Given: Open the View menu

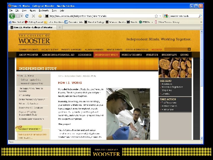Looking at the screenshot, I should (24, 10).
